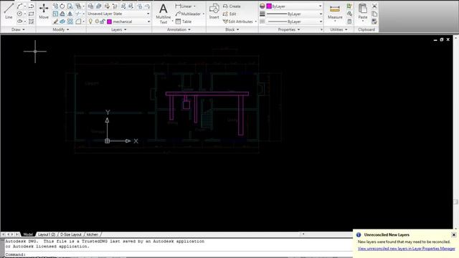Open the Properties panel title
459x258 pixels.
coord(289,29)
